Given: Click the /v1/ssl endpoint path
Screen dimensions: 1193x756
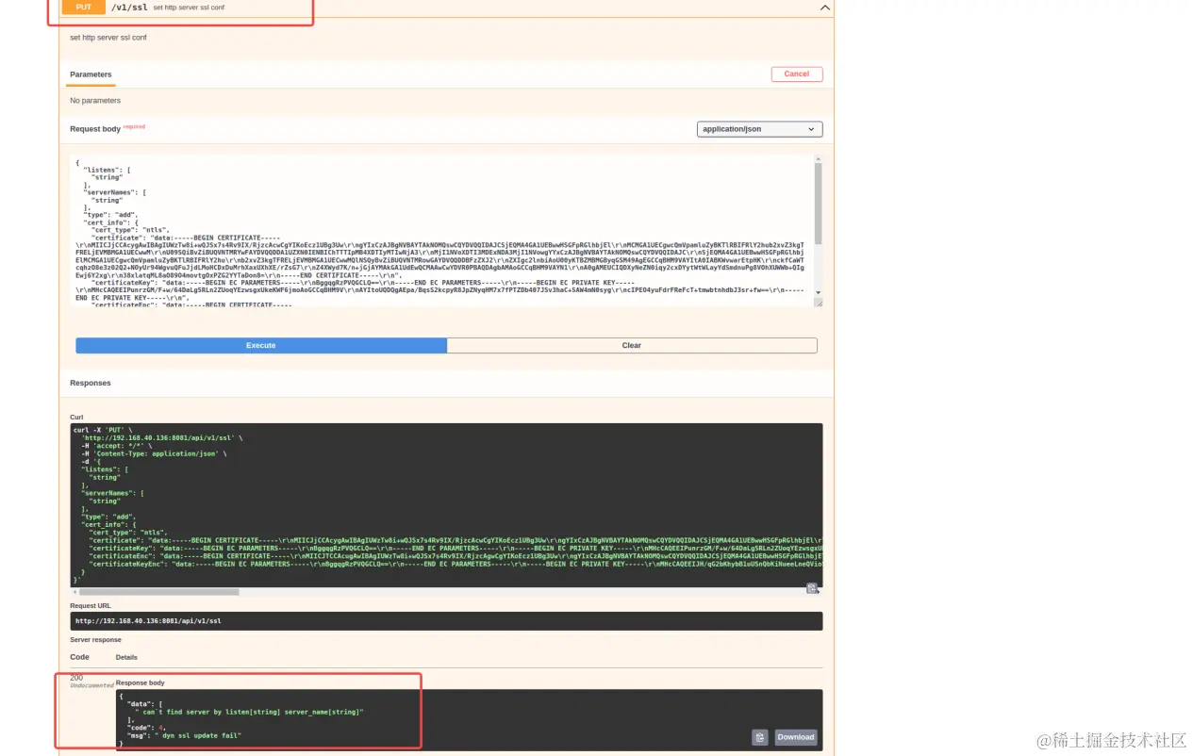Looking at the screenshot, I should pos(129,8).
